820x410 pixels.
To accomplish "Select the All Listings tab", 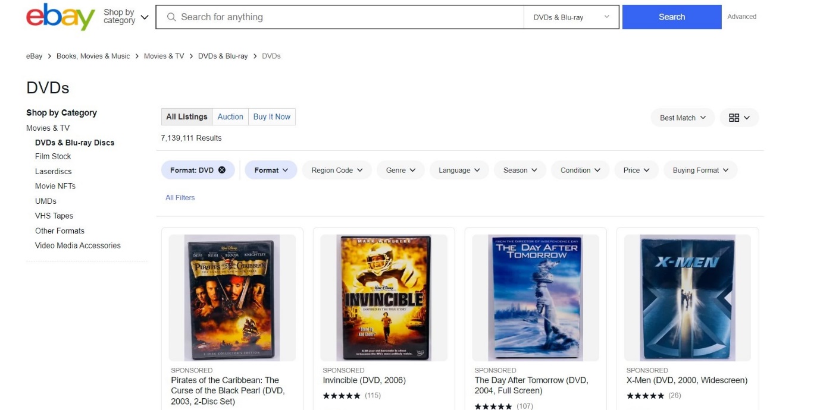I will coord(187,116).
